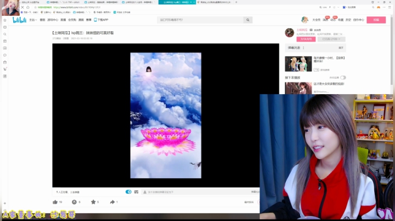
Task: Click the uploader name in pink
Action: tap(302, 30)
